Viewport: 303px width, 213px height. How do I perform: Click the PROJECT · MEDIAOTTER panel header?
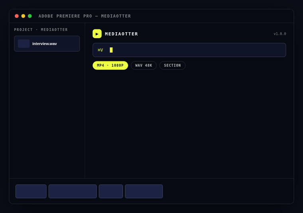click(x=41, y=30)
